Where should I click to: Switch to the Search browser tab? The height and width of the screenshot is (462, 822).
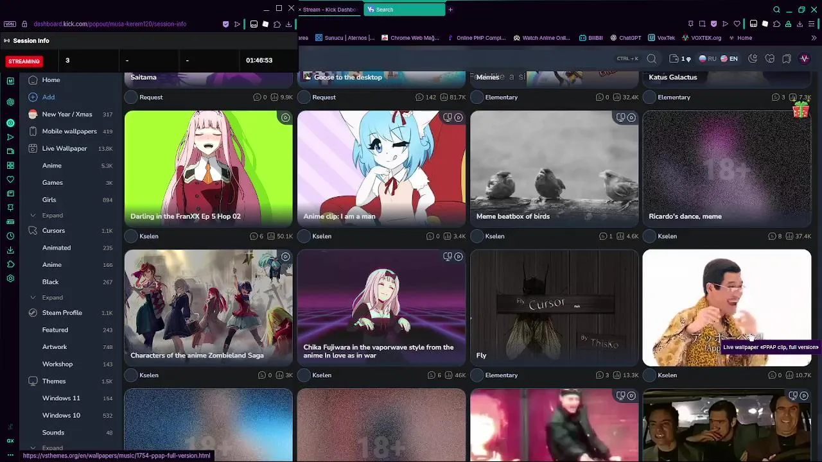tap(404, 10)
